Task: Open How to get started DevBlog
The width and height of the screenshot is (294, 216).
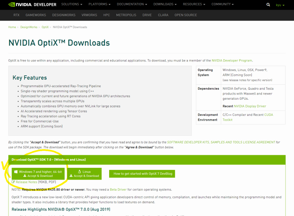Action: 142,174
